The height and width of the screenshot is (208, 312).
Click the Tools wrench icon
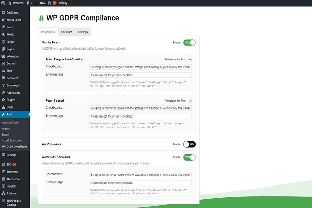(x=3, y=114)
